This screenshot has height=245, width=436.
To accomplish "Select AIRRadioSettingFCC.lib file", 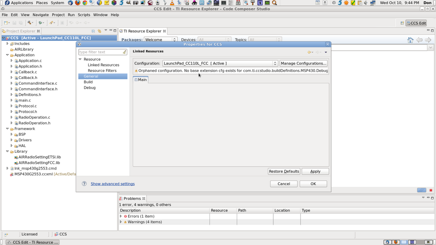I will [39, 163].
